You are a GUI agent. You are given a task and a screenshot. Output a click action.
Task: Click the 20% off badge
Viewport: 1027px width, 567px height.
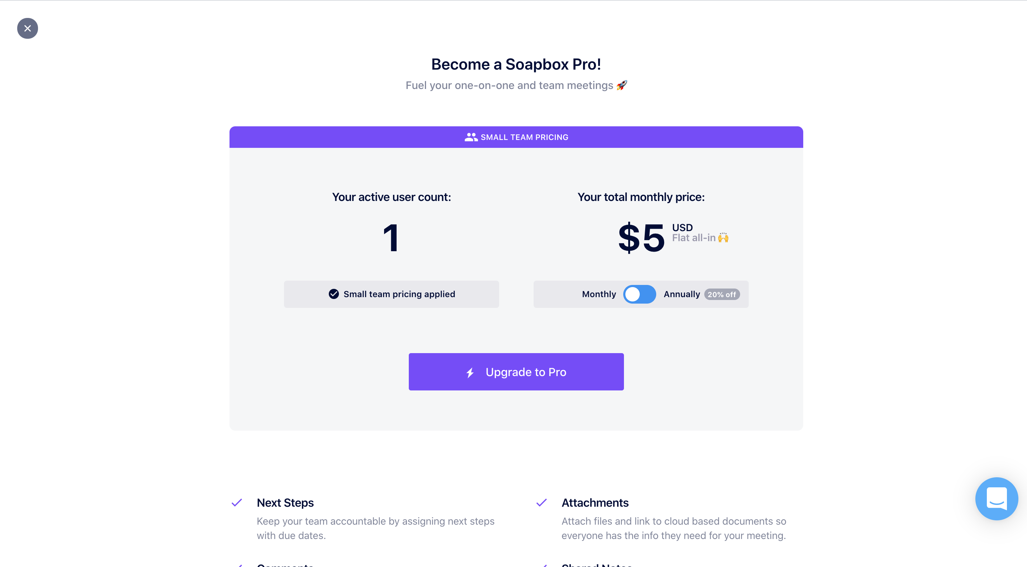pos(721,295)
